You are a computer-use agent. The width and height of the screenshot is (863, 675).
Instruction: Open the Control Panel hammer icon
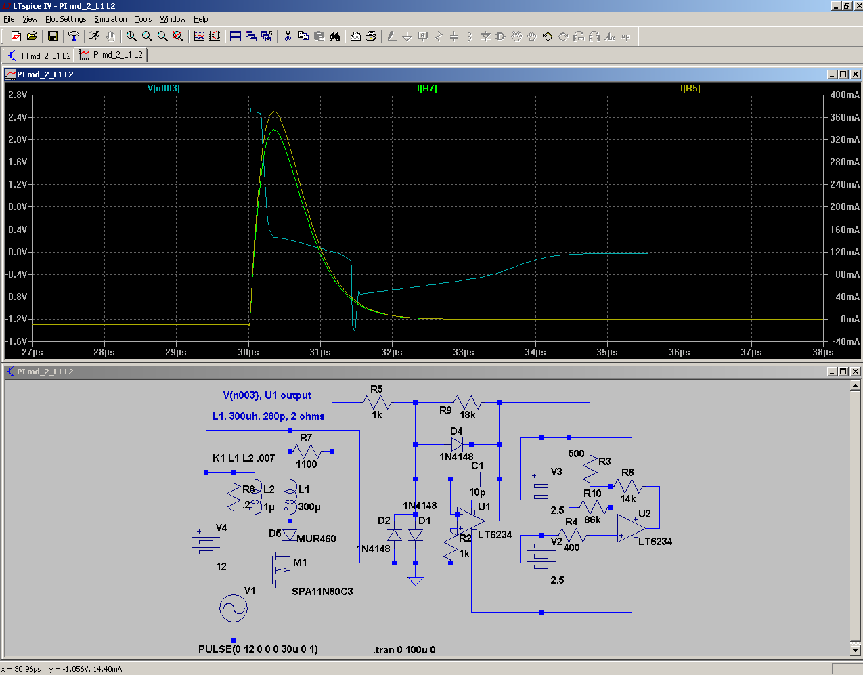tap(74, 37)
